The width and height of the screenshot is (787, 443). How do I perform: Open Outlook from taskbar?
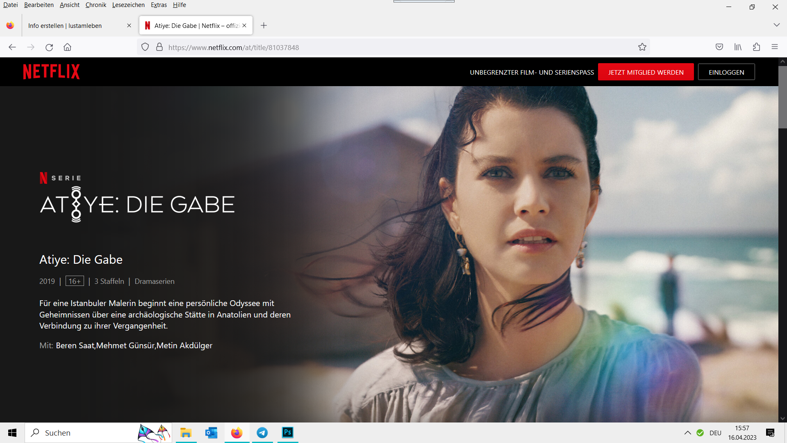tap(212, 433)
